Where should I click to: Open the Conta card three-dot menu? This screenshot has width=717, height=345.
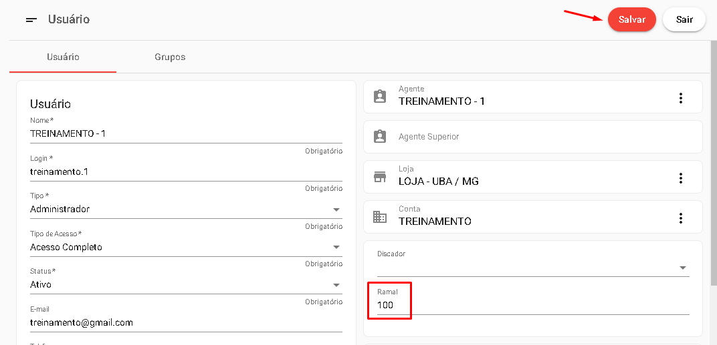pyautogui.click(x=681, y=218)
